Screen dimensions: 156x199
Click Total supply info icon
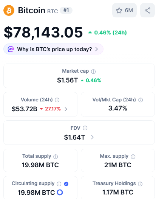[56, 157]
